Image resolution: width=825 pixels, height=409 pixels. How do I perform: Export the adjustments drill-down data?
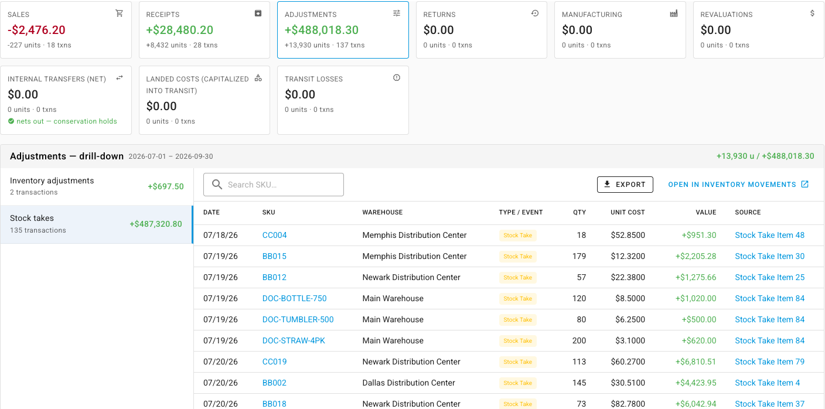(625, 185)
